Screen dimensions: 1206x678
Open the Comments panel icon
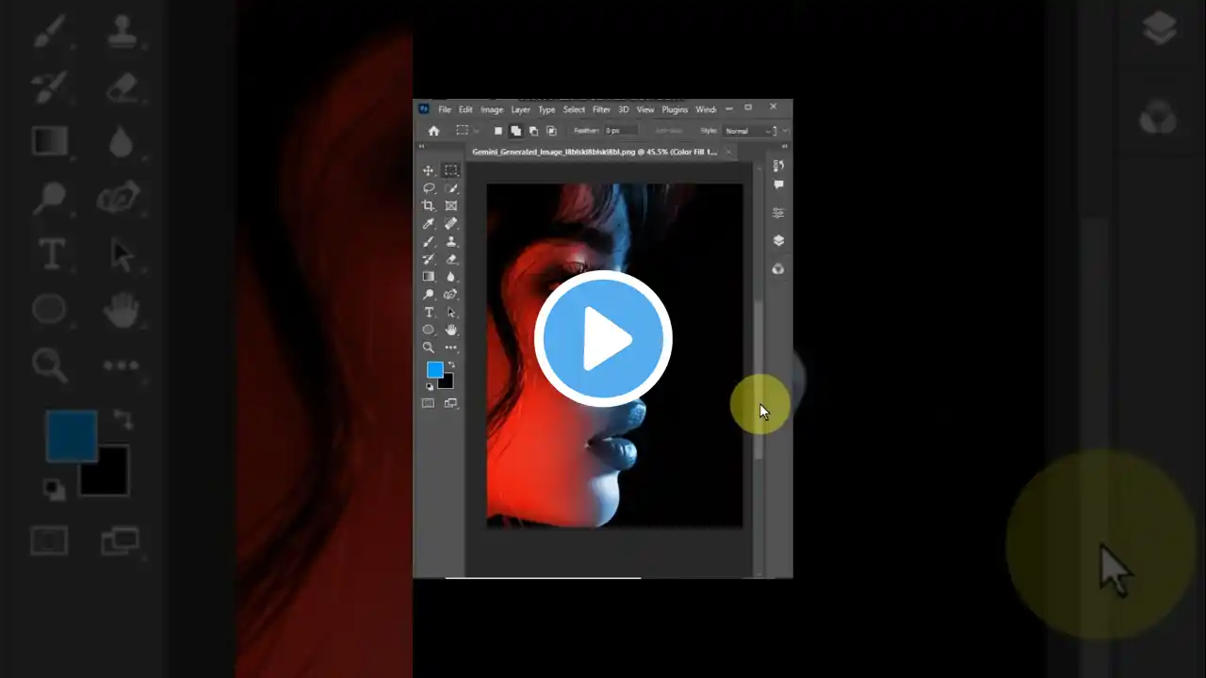click(778, 186)
